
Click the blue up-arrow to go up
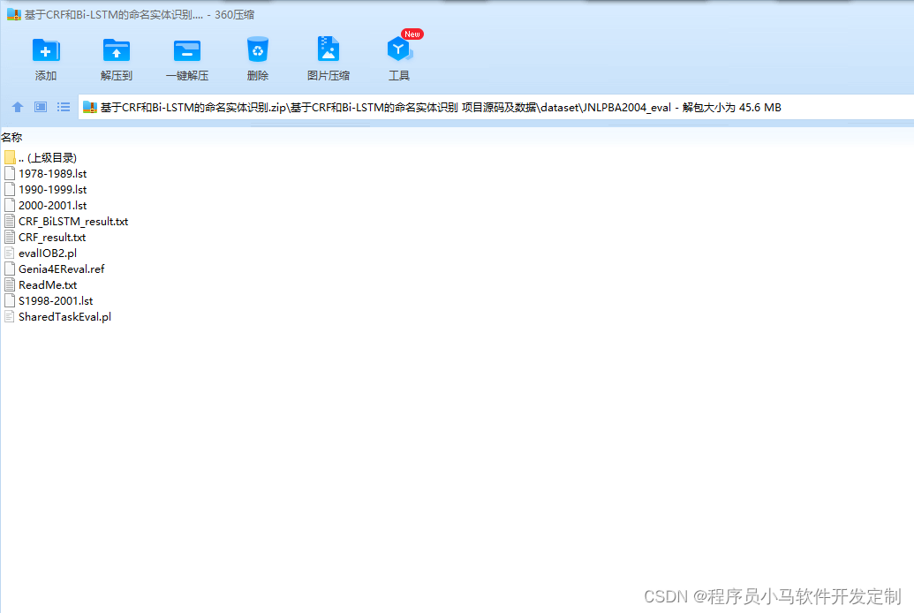[x=17, y=107]
